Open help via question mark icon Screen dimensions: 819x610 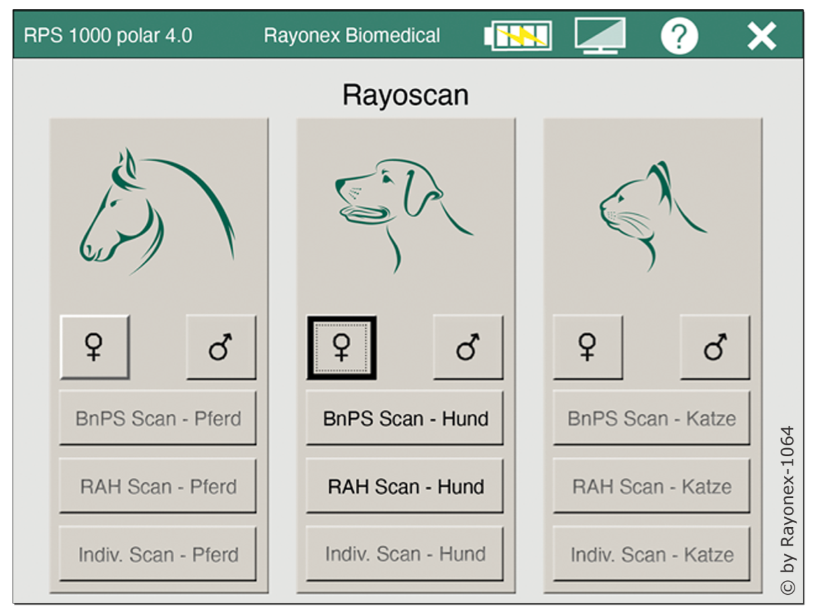679,36
